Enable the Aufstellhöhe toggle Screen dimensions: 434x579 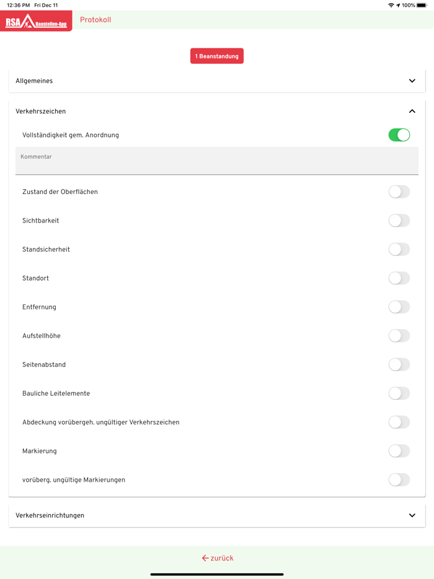pos(399,336)
